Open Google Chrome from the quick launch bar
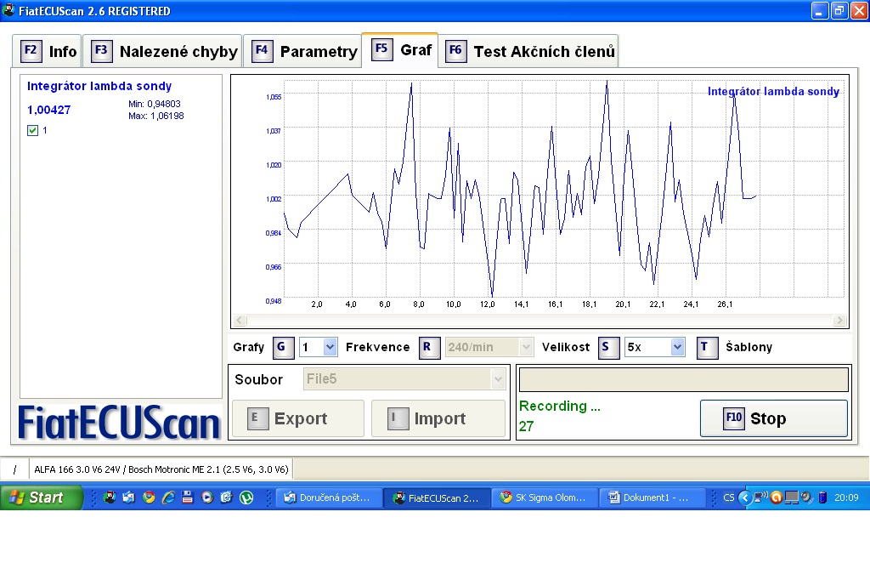Screen dimensions: 870x580 tap(149, 498)
